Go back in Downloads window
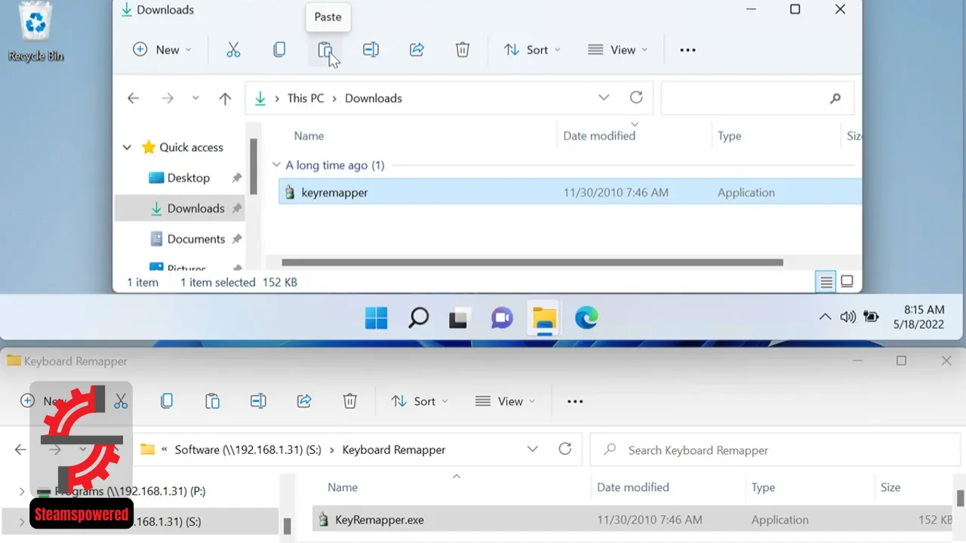The height and width of the screenshot is (543, 966). [x=134, y=98]
